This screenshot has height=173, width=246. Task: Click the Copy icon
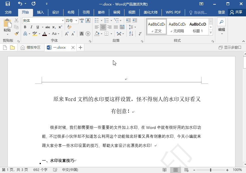pos(16,27)
